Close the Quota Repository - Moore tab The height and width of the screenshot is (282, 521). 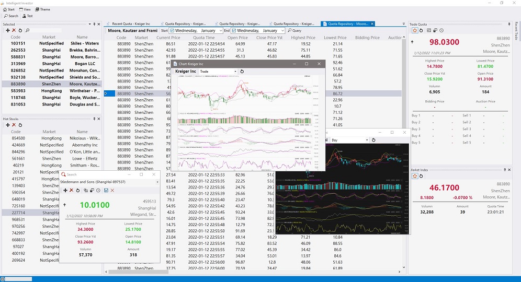click(372, 24)
